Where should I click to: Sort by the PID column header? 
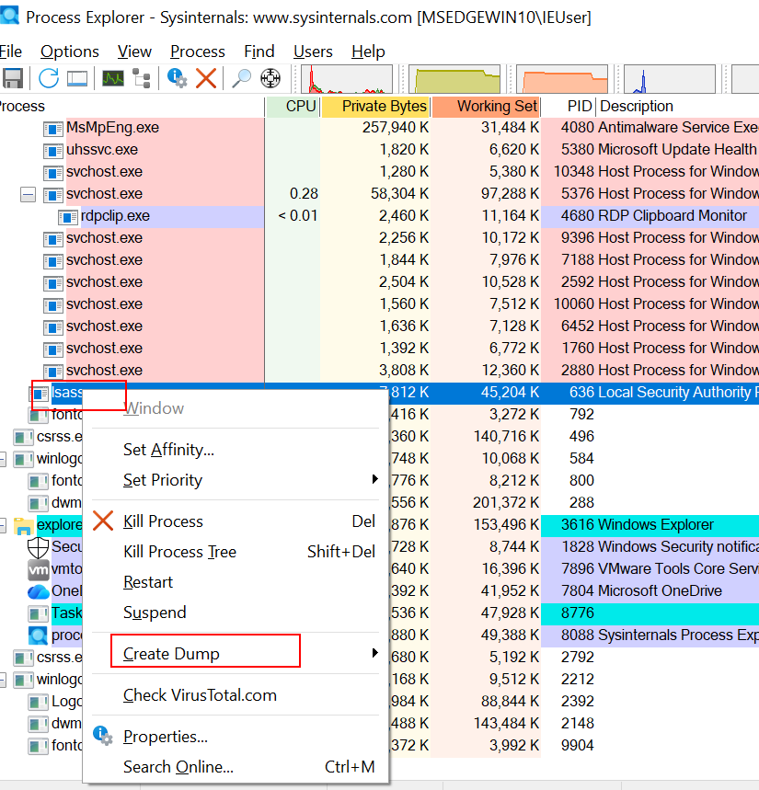click(x=569, y=107)
